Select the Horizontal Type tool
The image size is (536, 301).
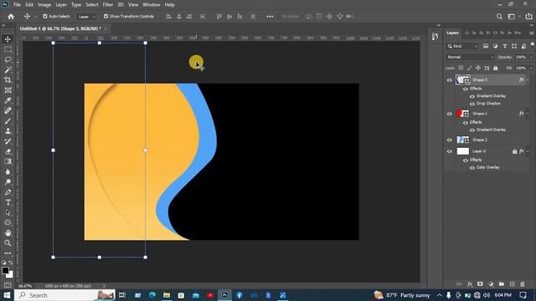point(8,202)
